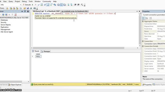Switch output to Results to Grid

[x=61, y=5]
